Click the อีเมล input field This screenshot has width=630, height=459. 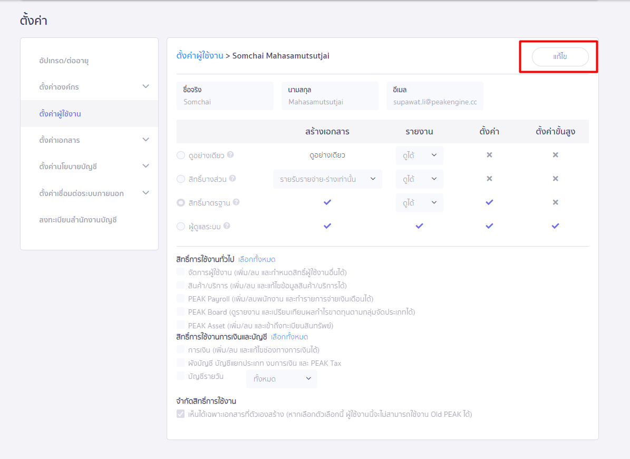coord(434,102)
